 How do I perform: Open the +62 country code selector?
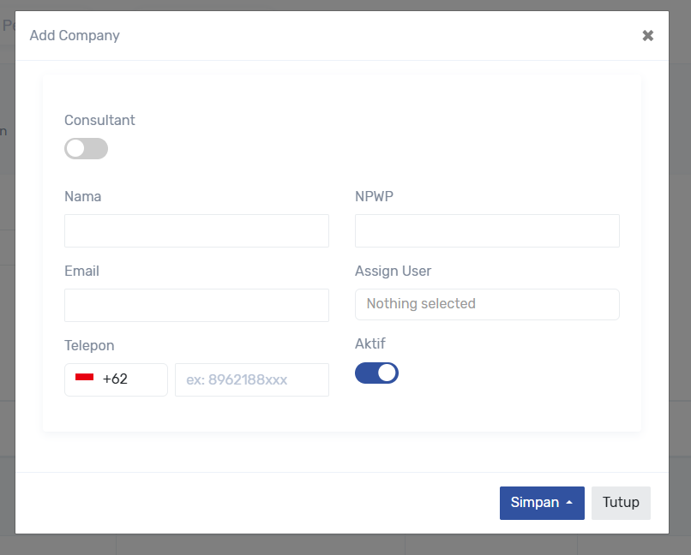click(x=116, y=379)
